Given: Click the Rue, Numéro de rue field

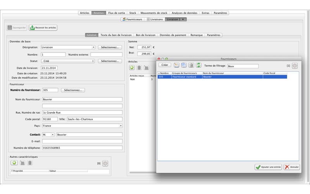Looking at the screenshot, I should point(82,113).
